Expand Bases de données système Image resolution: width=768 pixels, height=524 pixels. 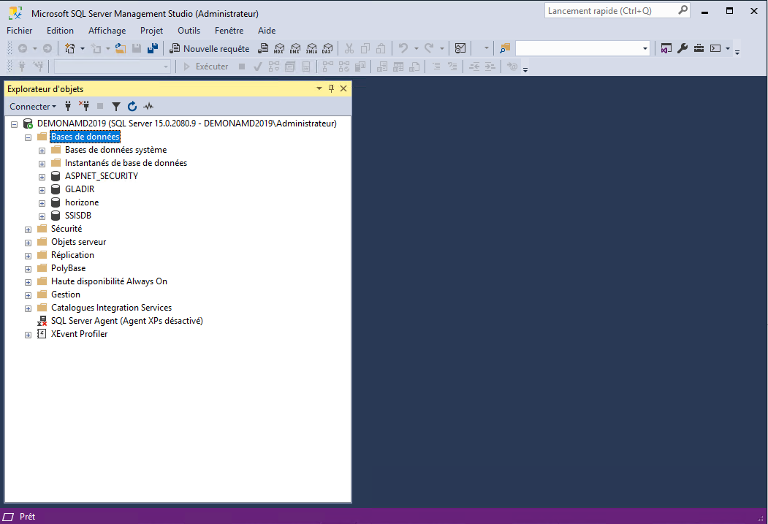pos(42,151)
